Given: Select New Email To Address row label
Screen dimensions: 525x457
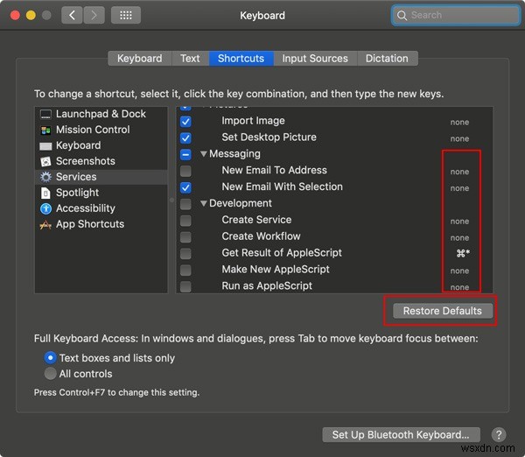Looking at the screenshot, I should (x=274, y=170).
